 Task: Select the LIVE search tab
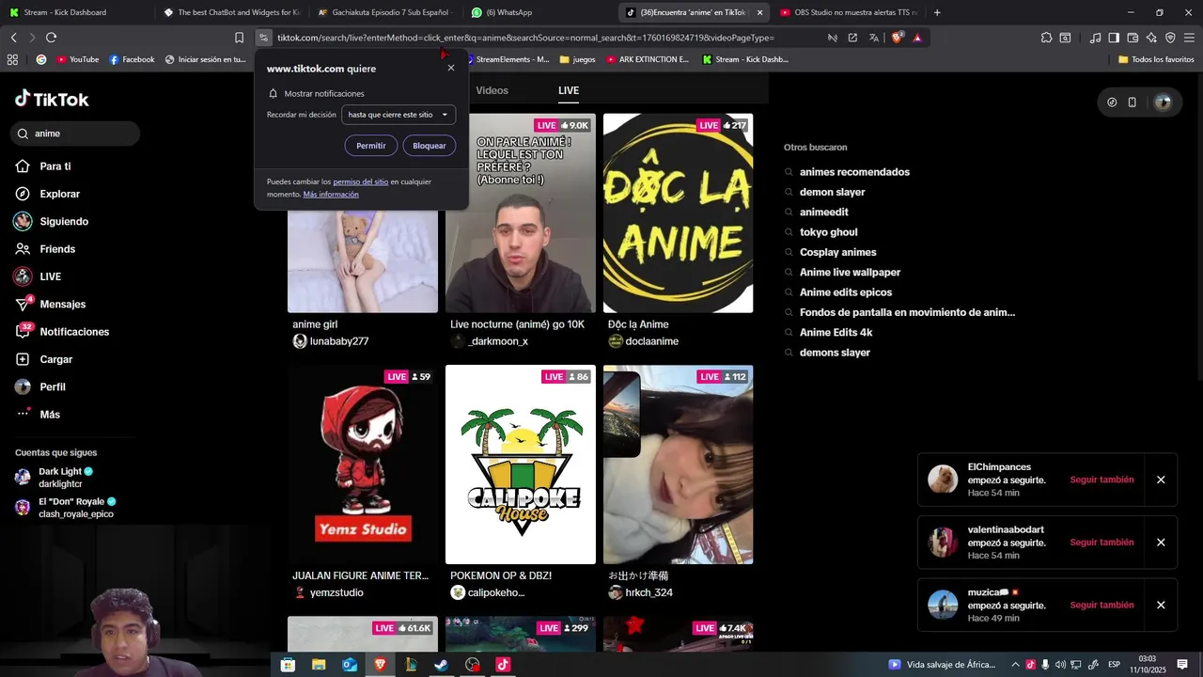569,90
